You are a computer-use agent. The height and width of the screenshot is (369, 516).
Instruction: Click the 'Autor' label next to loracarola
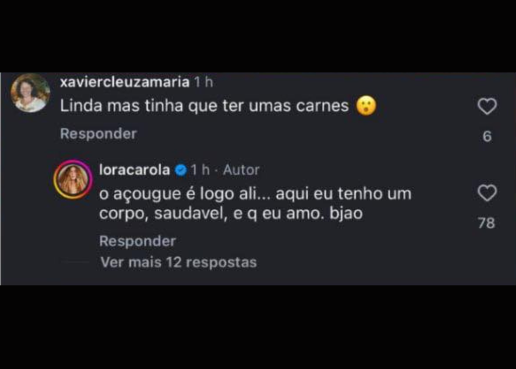(x=241, y=170)
